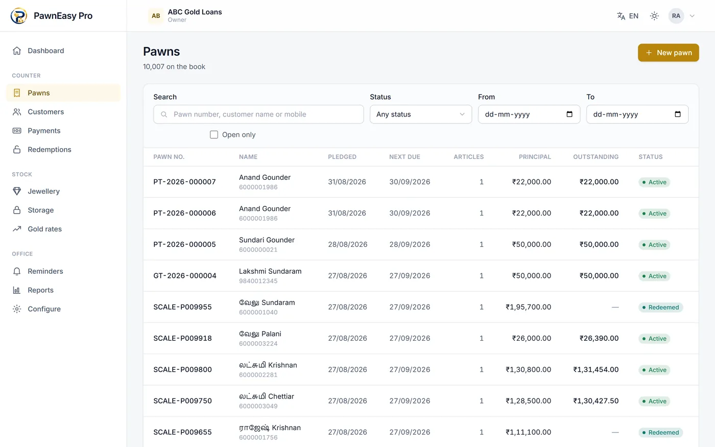Click the PawnEasy Pro logo icon
715x447 pixels.
coord(19,16)
